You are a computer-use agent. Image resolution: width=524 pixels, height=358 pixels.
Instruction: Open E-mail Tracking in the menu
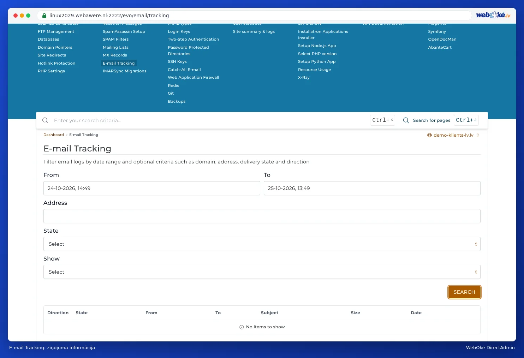tap(119, 63)
